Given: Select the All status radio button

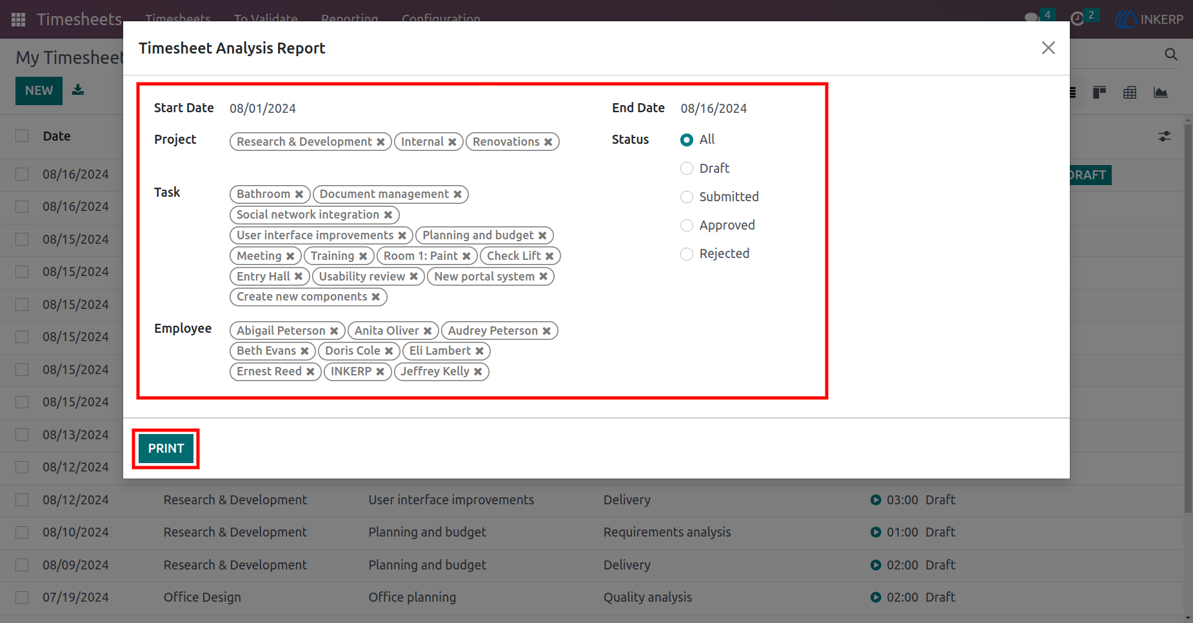Looking at the screenshot, I should point(687,140).
